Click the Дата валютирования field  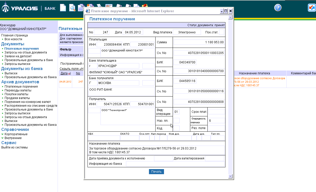(214, 159)
